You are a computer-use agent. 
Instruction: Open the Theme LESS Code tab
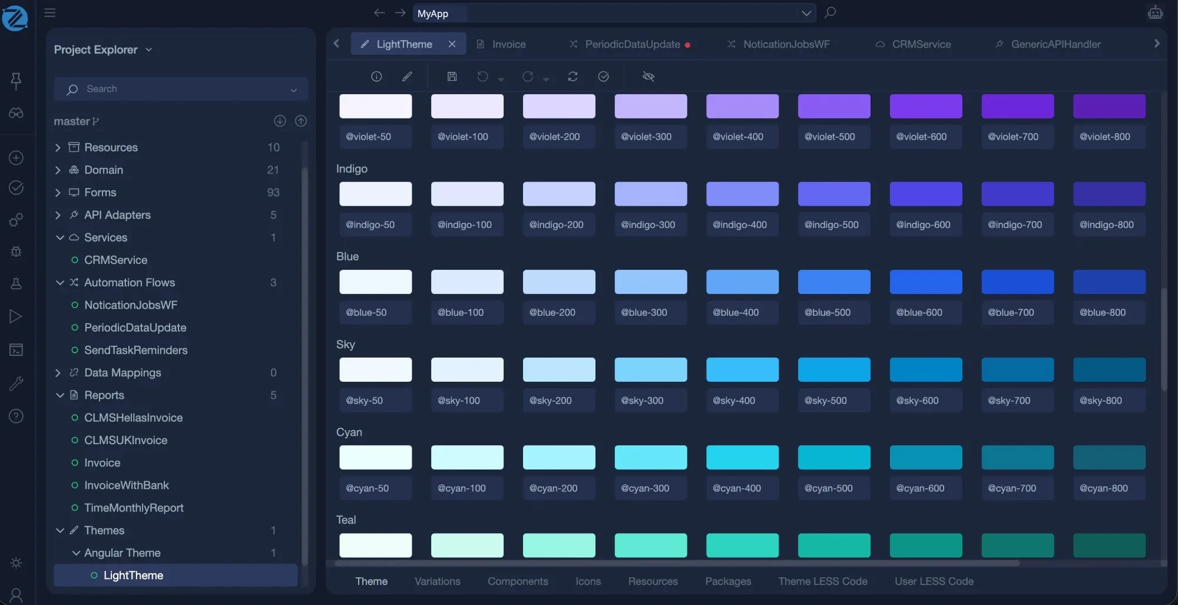pos(823,581)
